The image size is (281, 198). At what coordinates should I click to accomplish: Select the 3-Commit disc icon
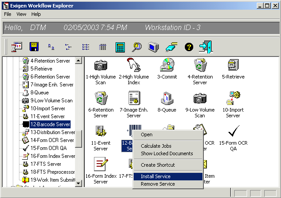click(x=167, y=64)
